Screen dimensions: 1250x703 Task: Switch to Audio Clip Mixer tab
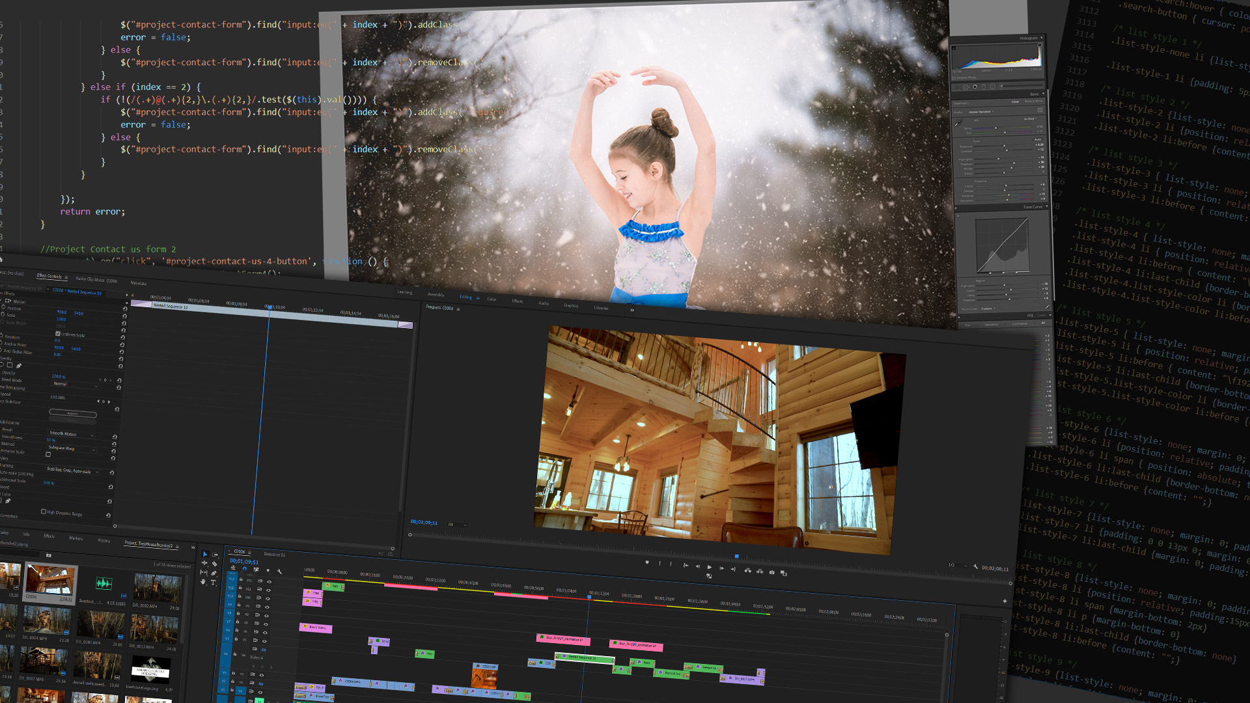coord(96,280)
